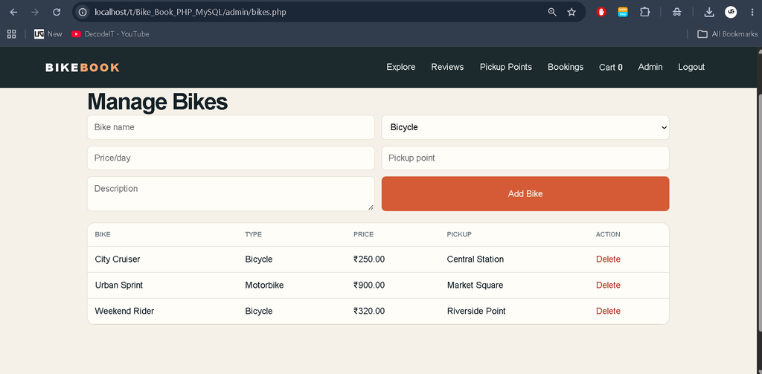
Task: Open the Bookings nav item
Action: (566, 67)
